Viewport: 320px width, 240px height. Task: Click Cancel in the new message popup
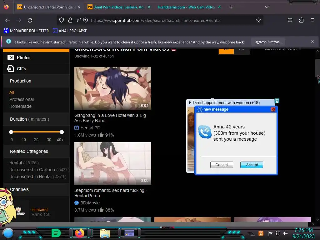(222, 165)
